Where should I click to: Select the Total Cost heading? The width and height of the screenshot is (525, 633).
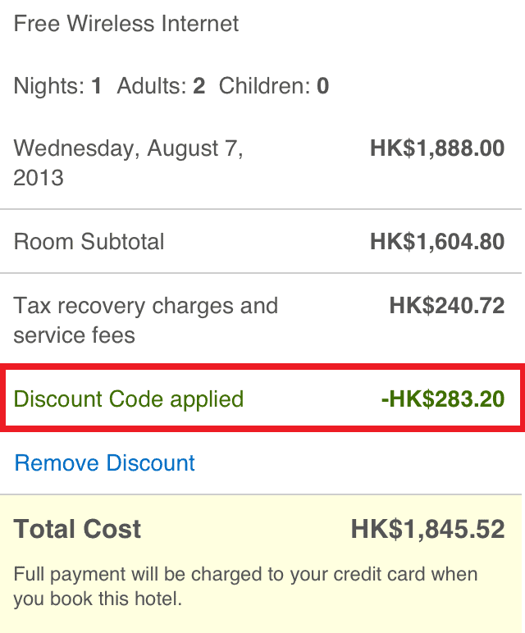tap(78, 530)
